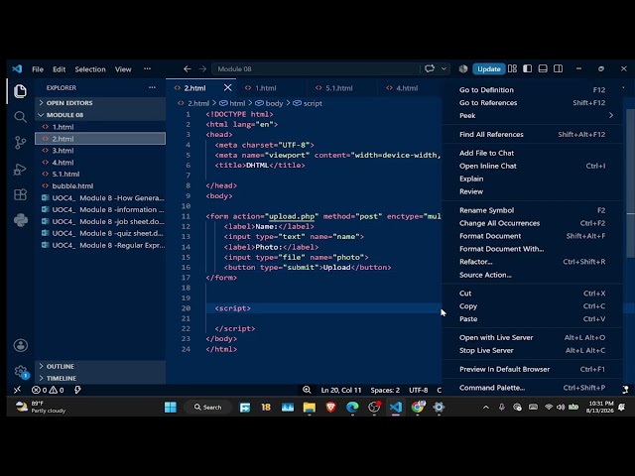The width and height of the screenshot is (635, 476).
Task: Close the 2.html editor tab
Action: click(x=228, y=88)
